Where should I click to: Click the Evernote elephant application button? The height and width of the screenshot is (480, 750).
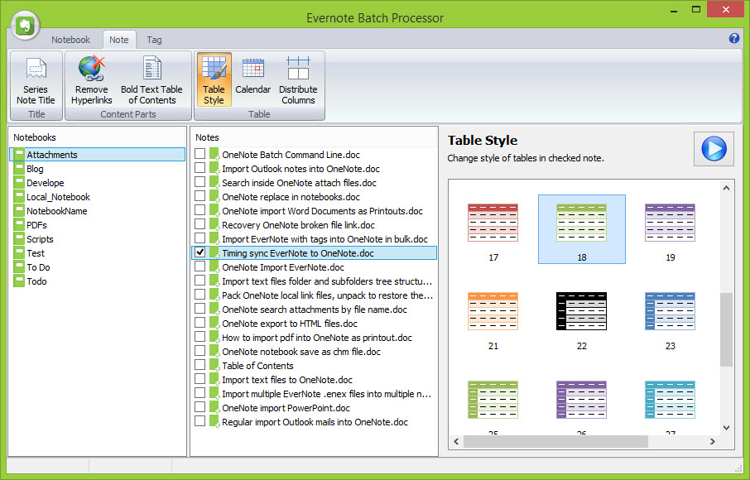click(25, 25)
